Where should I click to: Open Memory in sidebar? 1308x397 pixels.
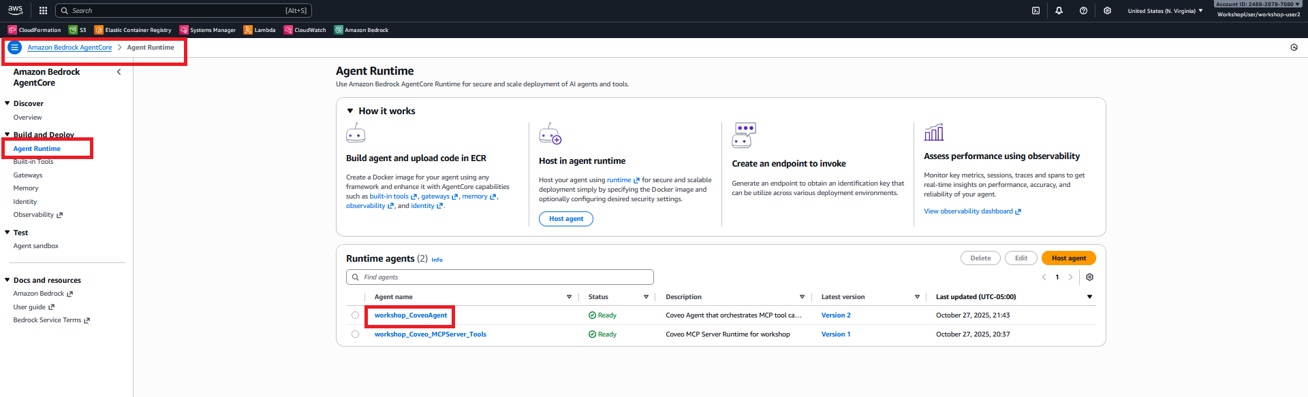point(26,188)
